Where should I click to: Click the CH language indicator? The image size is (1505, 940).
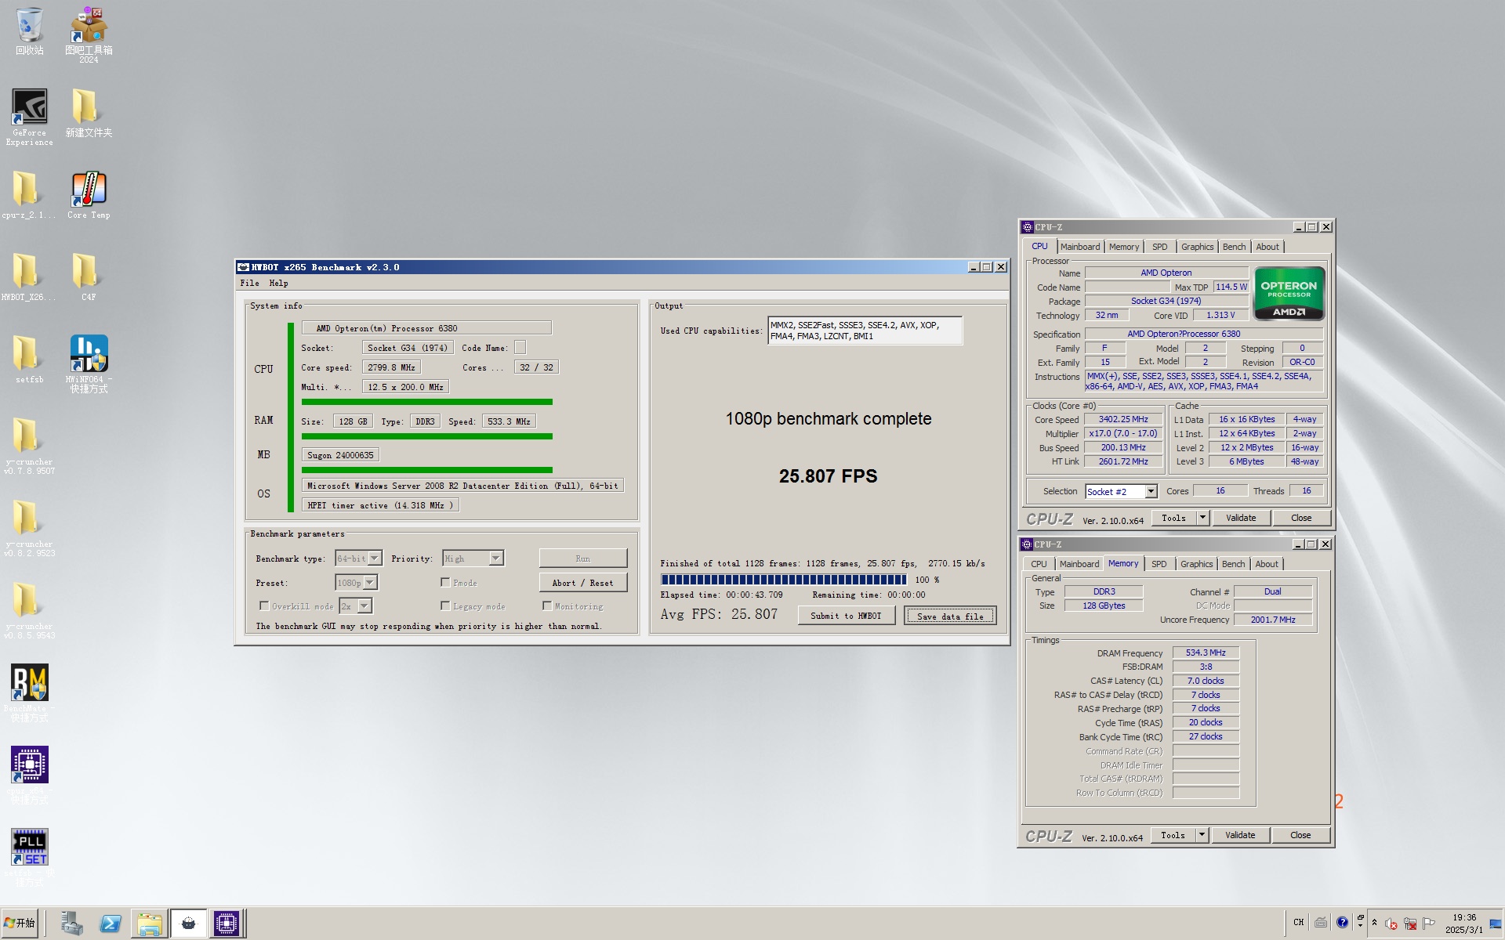1299,922
